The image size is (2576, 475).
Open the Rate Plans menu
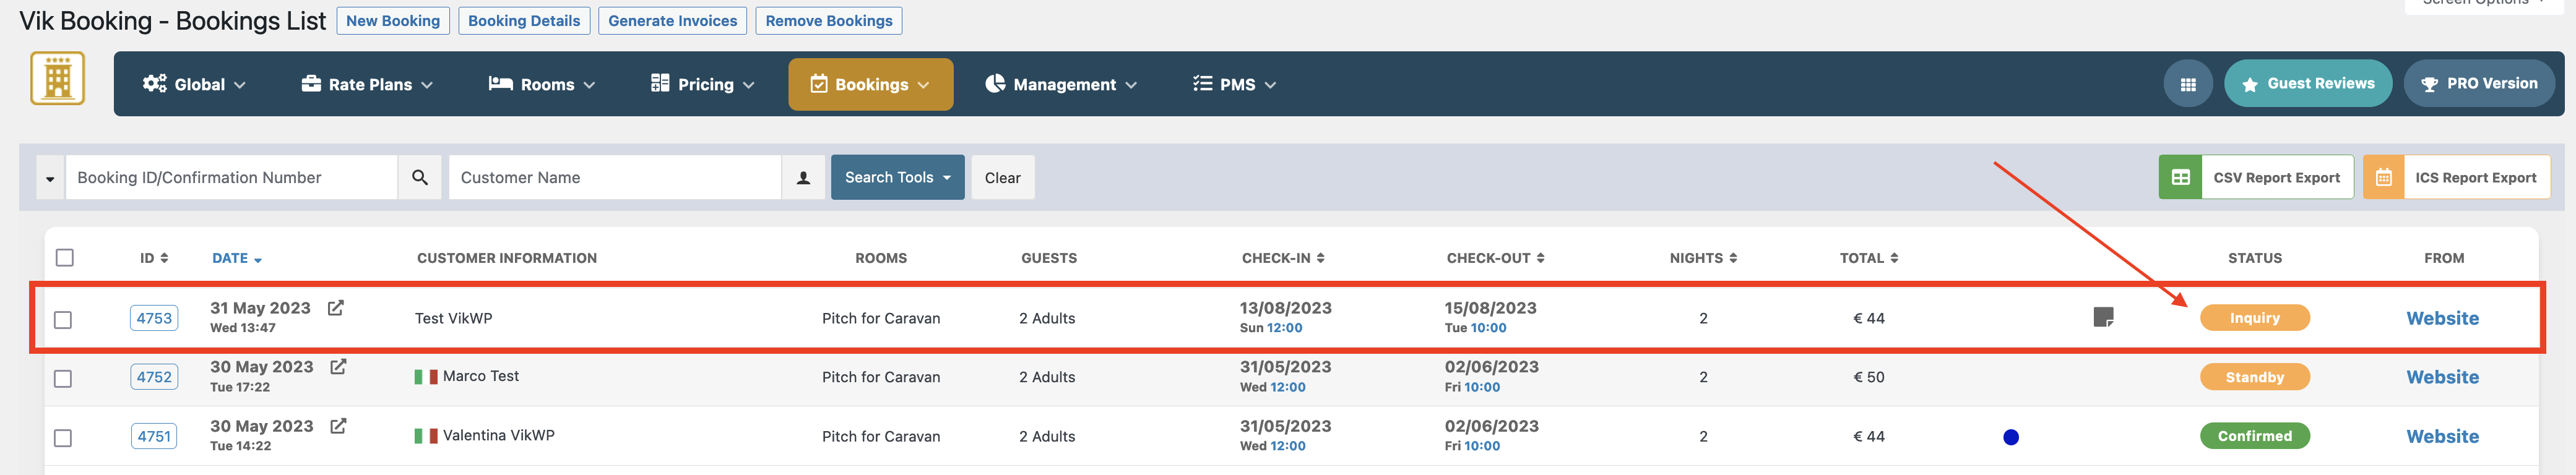pos(367,84)
